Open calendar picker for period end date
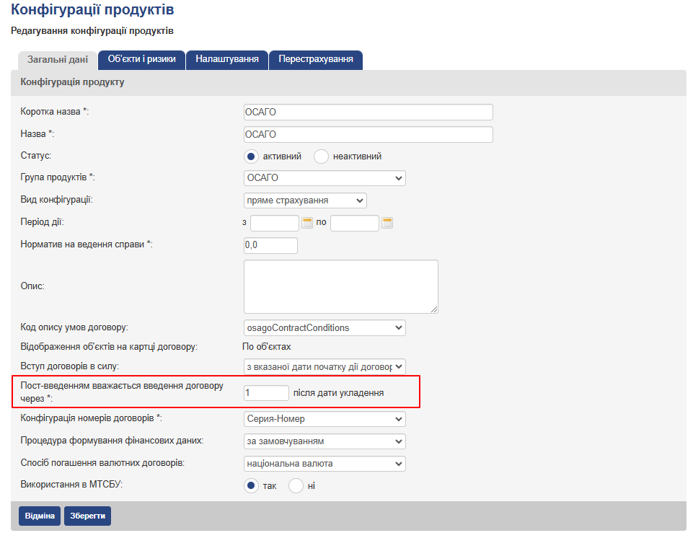 tap(387, 223)
